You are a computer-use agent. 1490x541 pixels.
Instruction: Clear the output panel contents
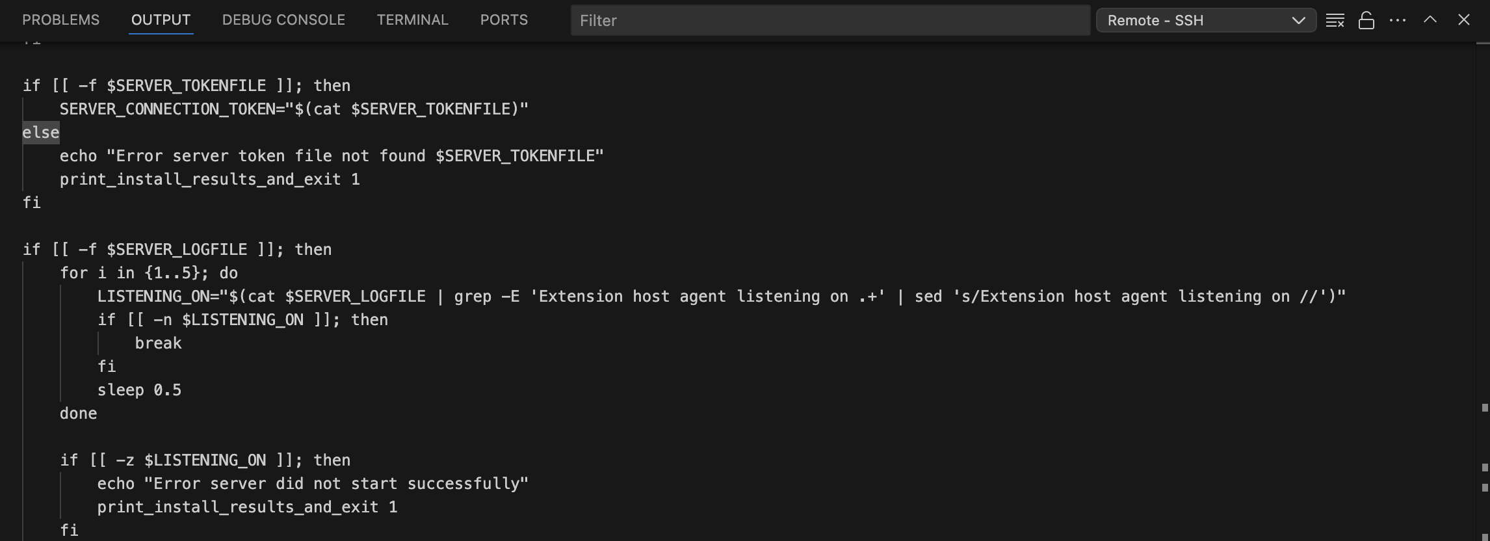(x=1335, y=21)
